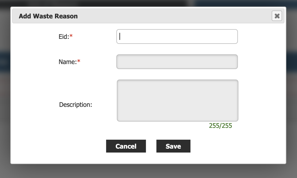Image resolution: width=297 pixels, height=178 pixels.
Task: Click inside the Description text area
Action: click(177, 101)
